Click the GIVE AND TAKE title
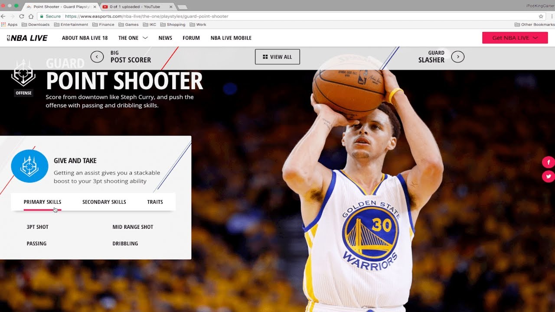Screen dimensions: 555x312 pyautogui.click(x=75, y=161)
